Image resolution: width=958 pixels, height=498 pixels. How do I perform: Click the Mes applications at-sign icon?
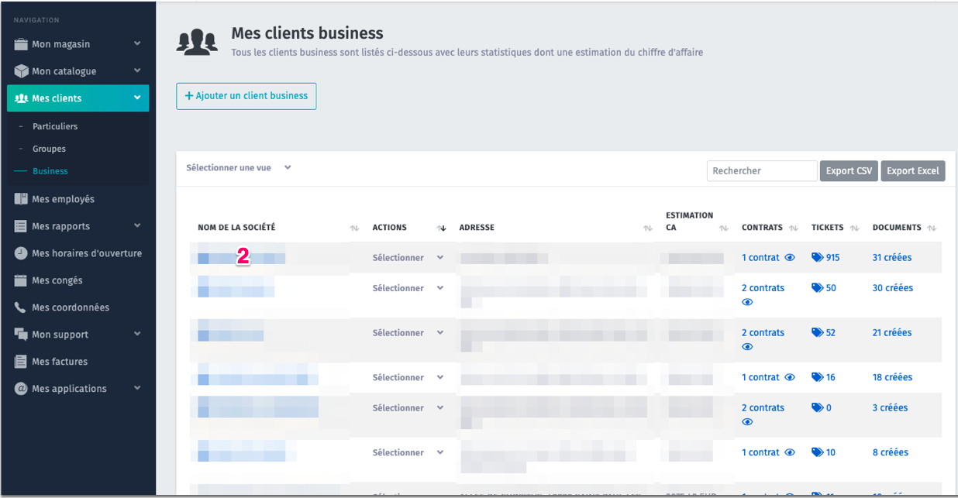click(x=21, y=389)
